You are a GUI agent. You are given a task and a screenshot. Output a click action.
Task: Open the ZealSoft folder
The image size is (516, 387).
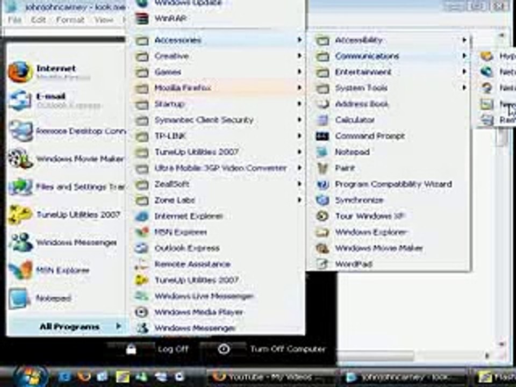(217, 184)
